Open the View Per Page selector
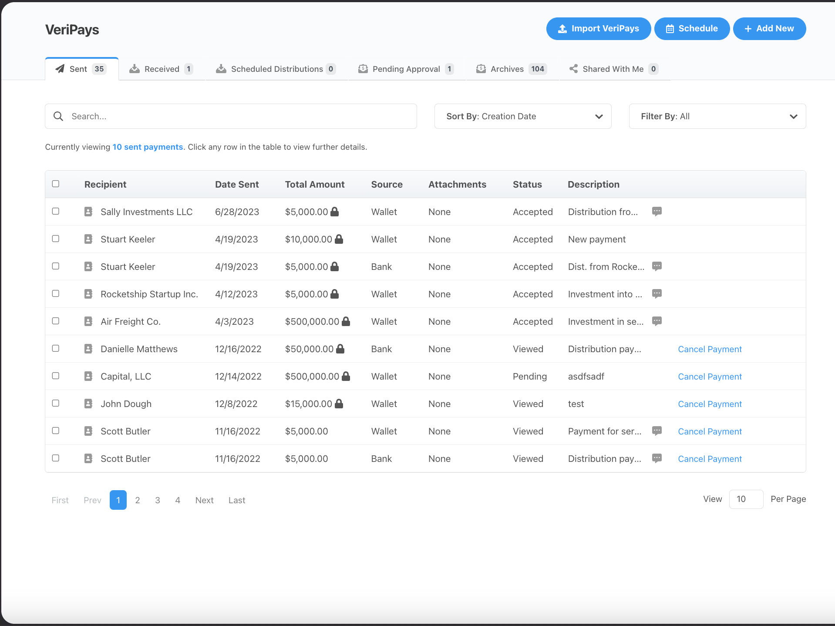The width and height of the screenshot is (835, 626). click(746, 499)
